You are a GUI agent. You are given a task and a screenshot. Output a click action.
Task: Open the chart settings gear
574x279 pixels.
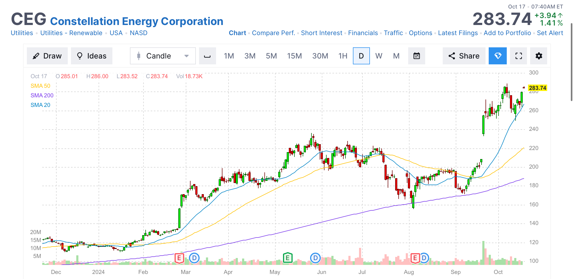pos(538,56)
